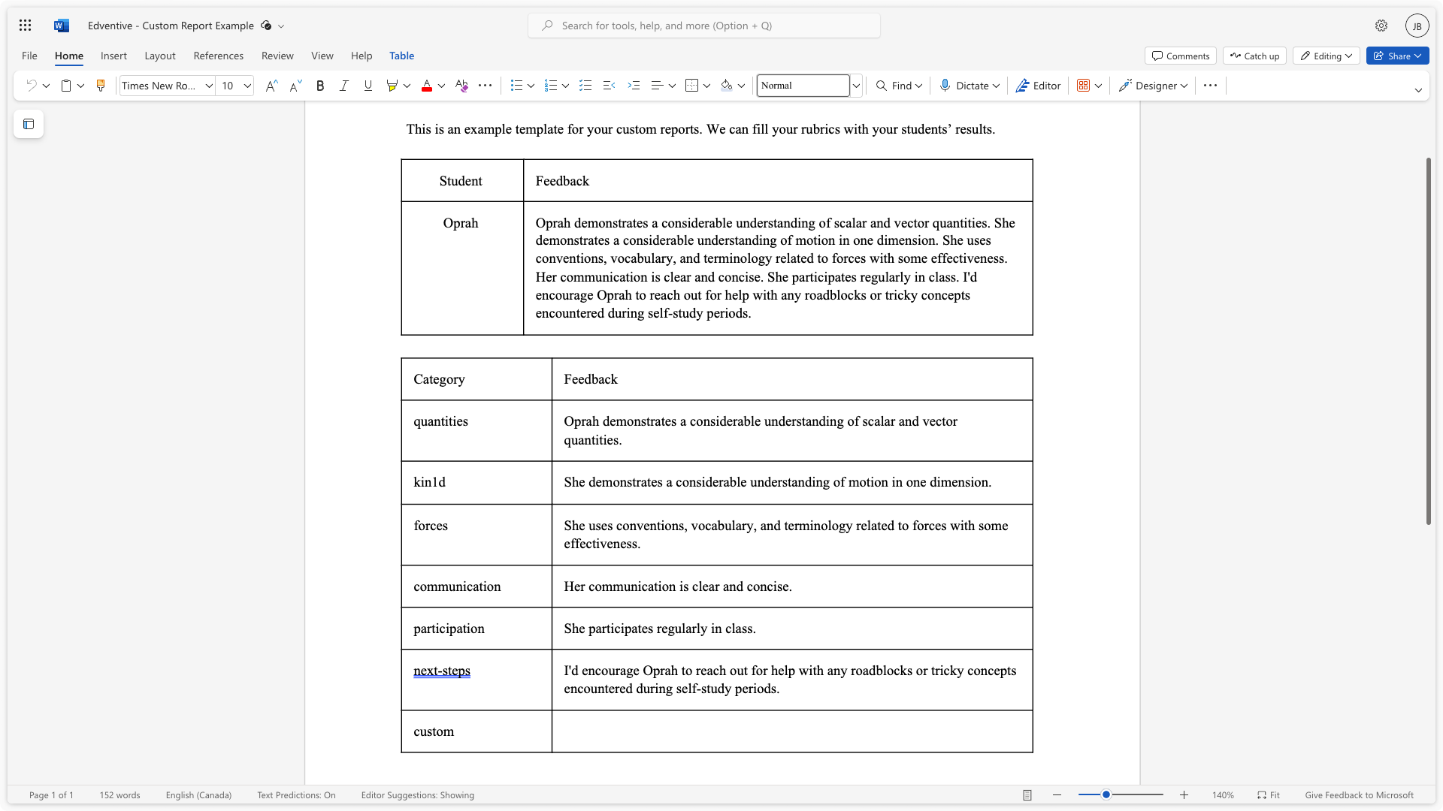The width and height of the screenshot is (1443, 811).
Task: Increase paragraph indent
Action: tap(634, 86)
